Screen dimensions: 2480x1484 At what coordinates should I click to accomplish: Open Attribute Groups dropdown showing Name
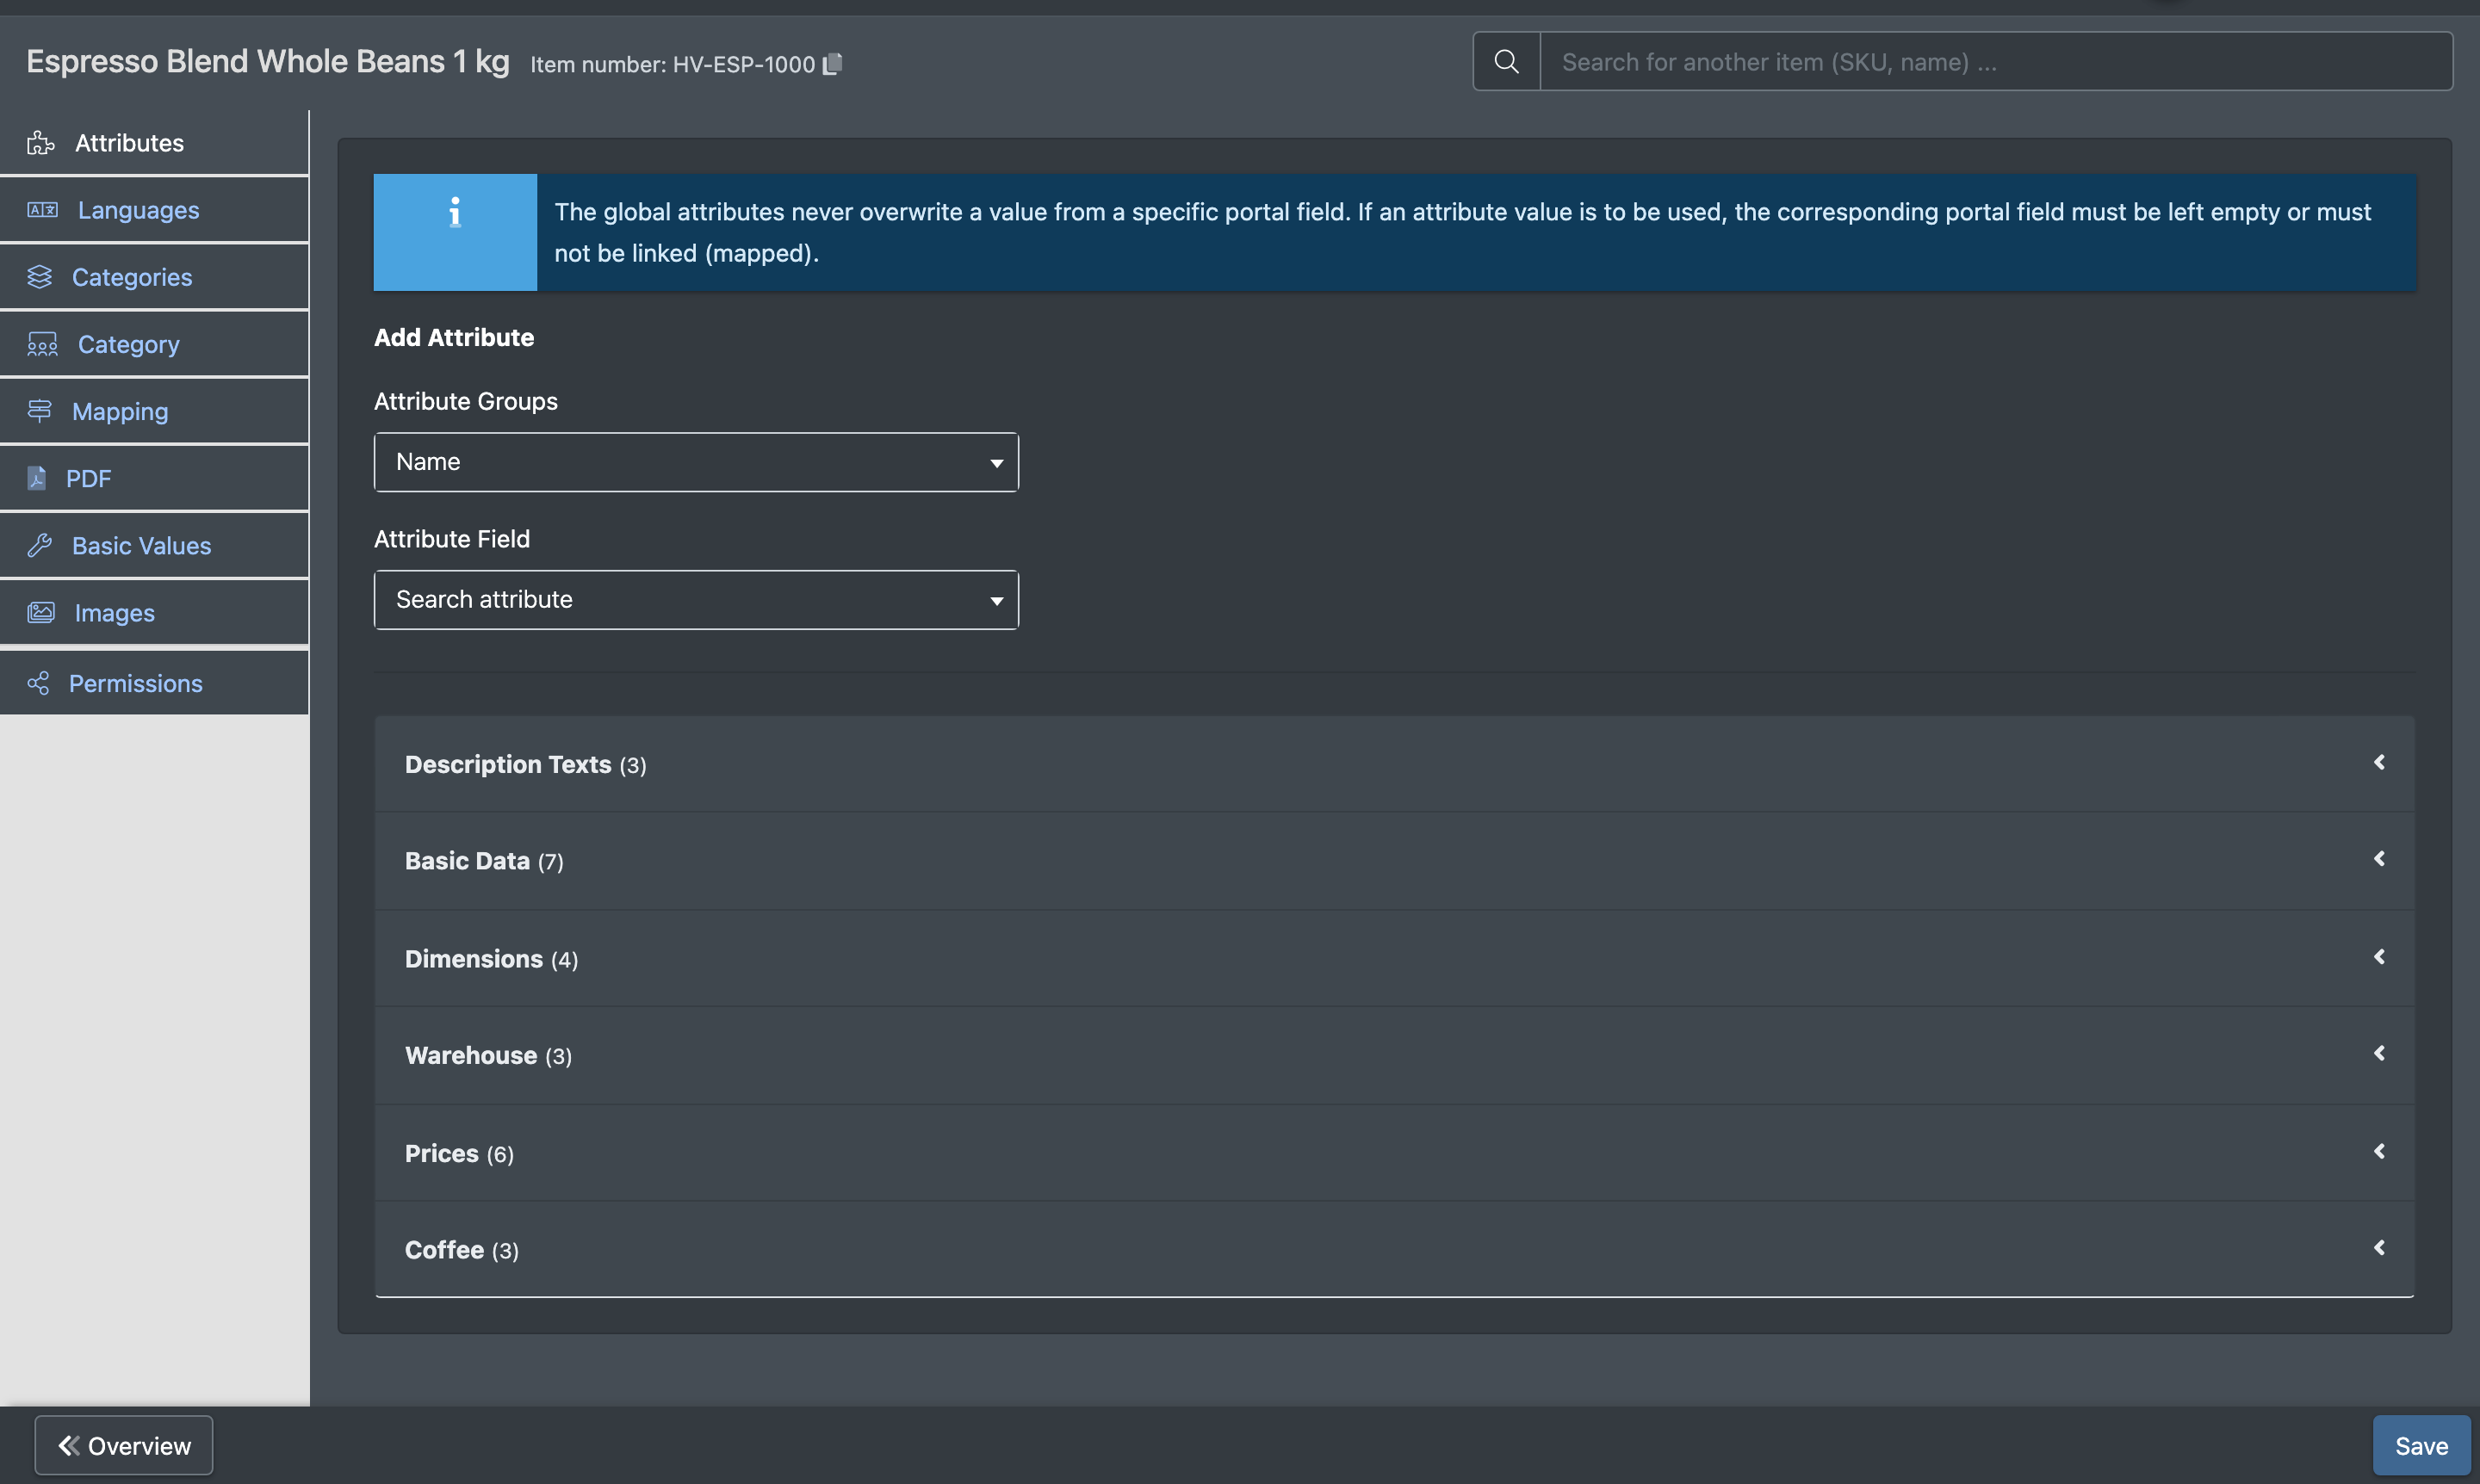coord(697,462)
